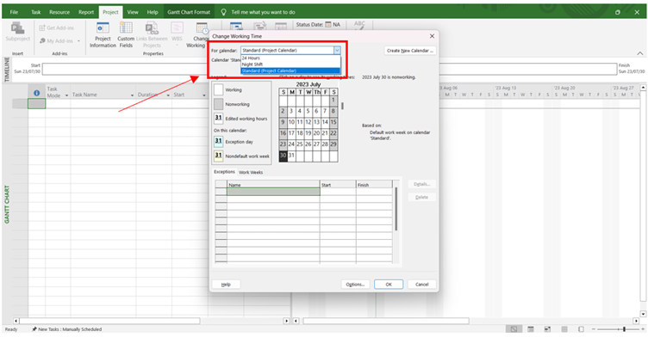Click the Options... button
The width and height of the screenshot is (648, 337).
pyautogui.click(x=355, y=285)
